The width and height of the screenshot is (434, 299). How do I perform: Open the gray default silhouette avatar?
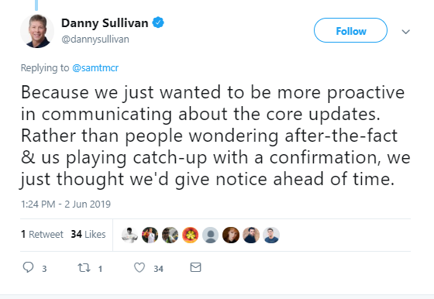tap(210, 235)
